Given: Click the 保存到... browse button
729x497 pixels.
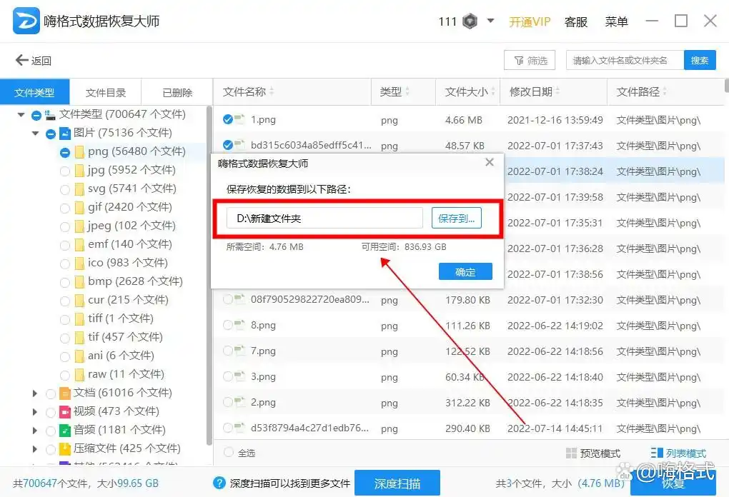Looking at the screenshot, I should [456, 219].
